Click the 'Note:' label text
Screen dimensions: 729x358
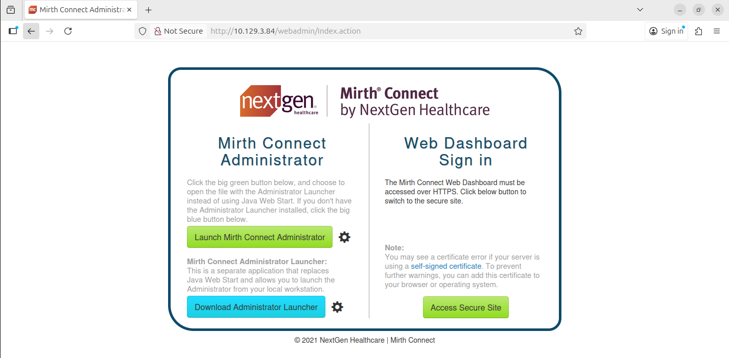[x=394, y=248]
